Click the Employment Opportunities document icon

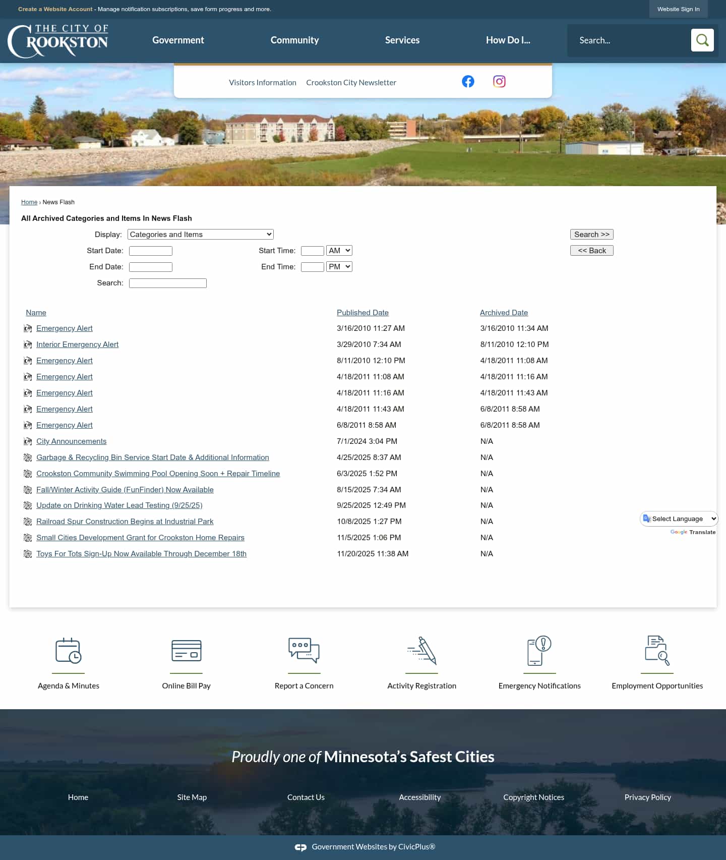tap(657, 651)
